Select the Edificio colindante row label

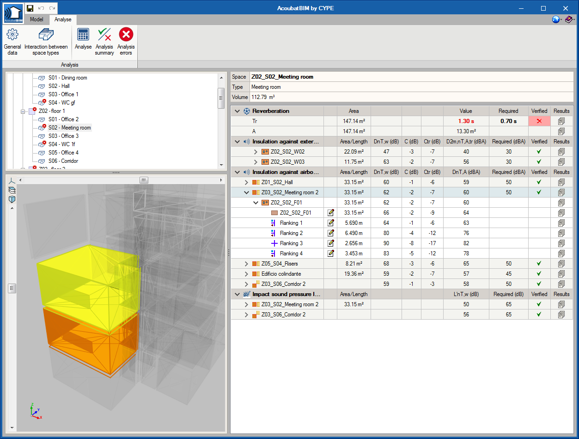click(x=281, y=274)
